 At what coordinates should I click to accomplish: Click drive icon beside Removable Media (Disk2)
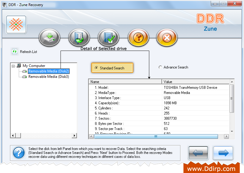tap(25, 71)
